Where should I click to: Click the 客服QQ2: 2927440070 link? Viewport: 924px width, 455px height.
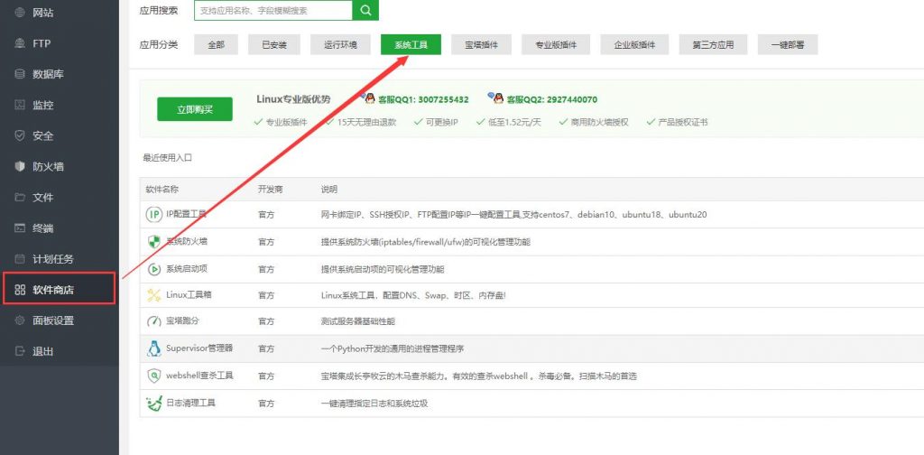[551, 99]
